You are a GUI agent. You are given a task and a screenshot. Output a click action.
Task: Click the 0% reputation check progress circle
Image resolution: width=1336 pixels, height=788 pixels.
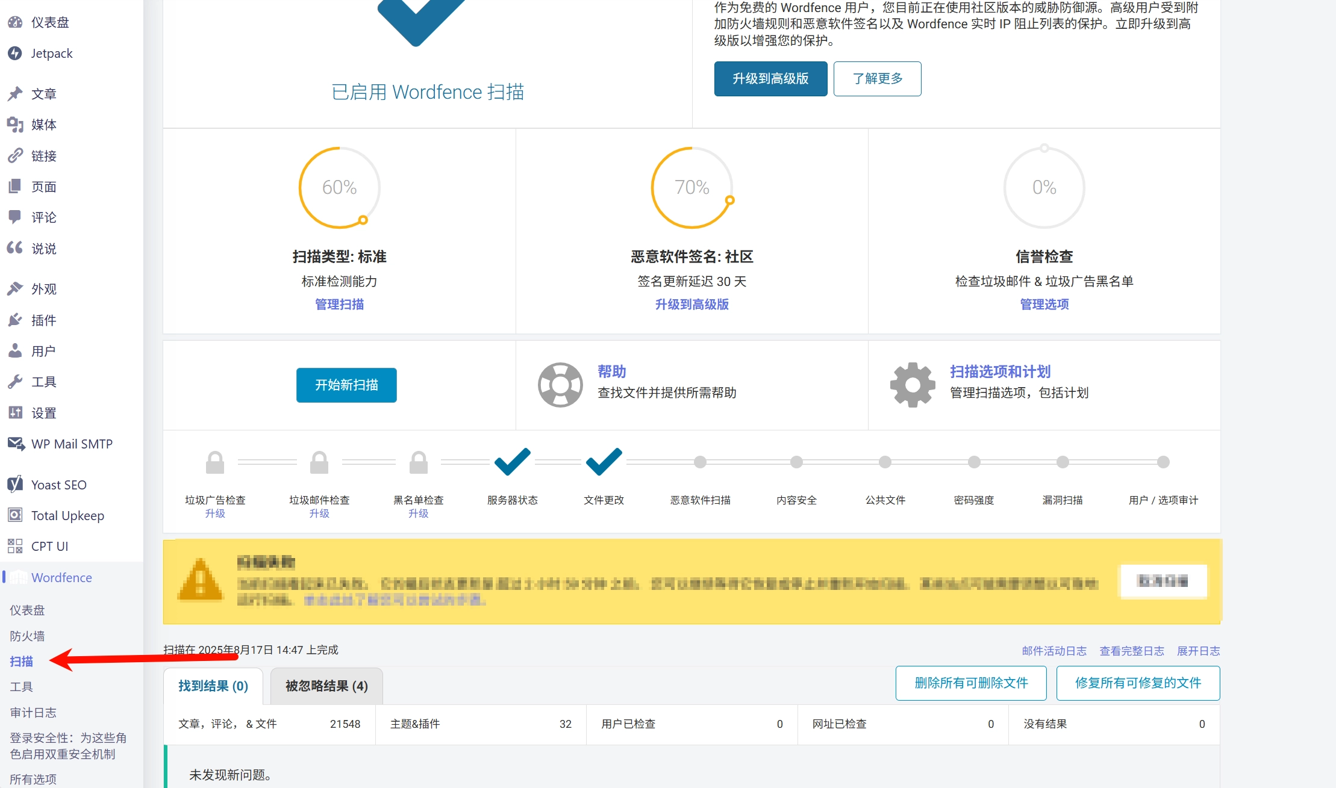pos(1044,187)
